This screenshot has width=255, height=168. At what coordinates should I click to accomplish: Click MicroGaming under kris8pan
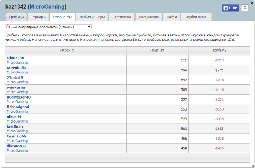(x=17, y=131)
